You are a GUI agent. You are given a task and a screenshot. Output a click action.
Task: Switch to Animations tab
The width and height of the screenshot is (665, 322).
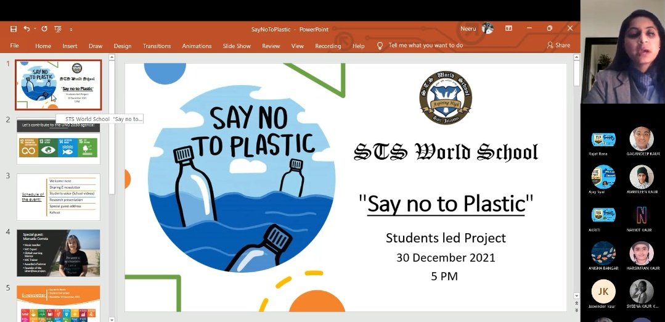[197, 46]
